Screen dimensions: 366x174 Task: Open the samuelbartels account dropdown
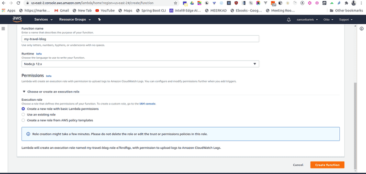307,20
